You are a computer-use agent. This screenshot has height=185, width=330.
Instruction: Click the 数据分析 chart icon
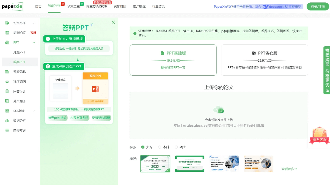(x=7, y=121)
